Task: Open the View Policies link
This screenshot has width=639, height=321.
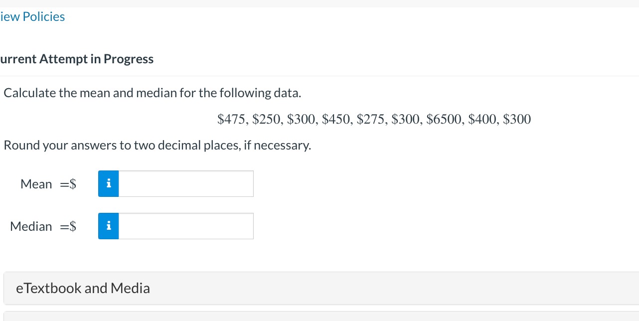Action: point(32,17)
